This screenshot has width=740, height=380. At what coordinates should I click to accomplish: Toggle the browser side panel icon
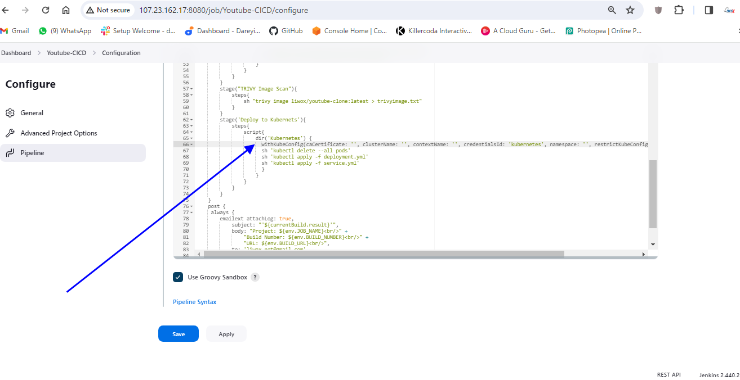coord(709,10)
